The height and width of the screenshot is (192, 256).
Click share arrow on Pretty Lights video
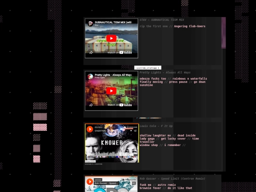(91, 105)
